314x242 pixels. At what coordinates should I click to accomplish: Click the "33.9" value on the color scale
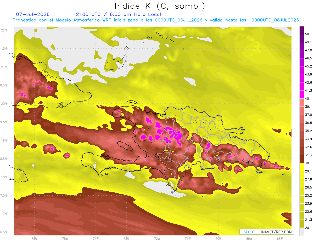[309, 139]
